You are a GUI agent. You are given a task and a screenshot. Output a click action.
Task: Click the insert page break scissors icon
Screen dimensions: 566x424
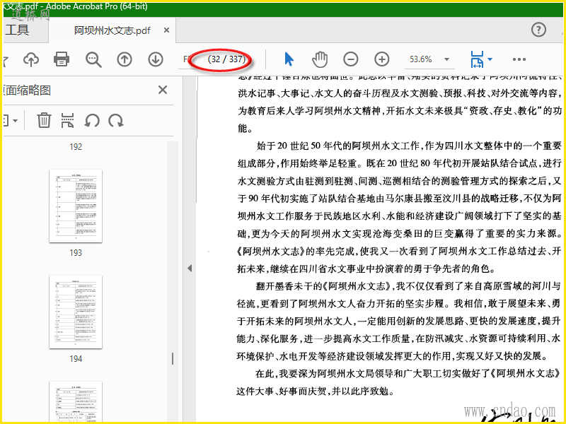(67, 120)
